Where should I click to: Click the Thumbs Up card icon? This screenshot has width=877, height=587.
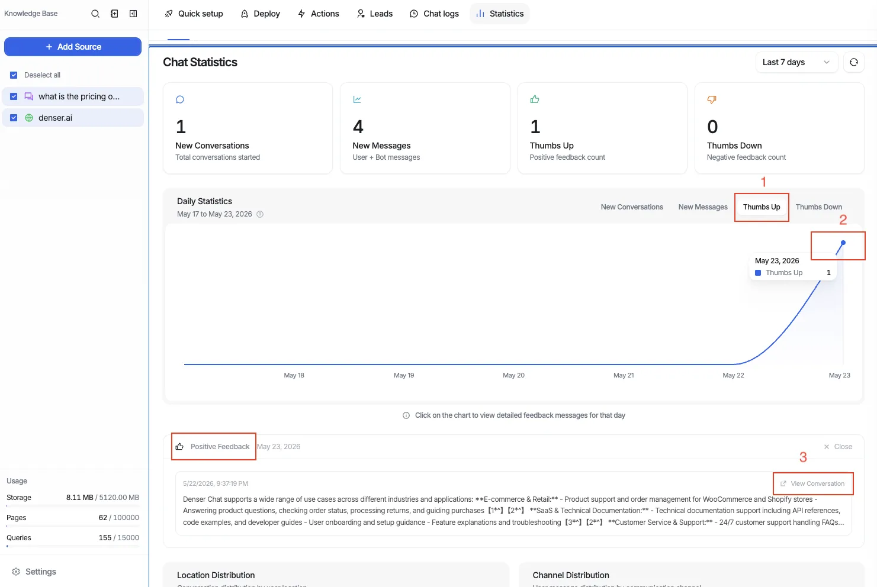tap(535, 99)
